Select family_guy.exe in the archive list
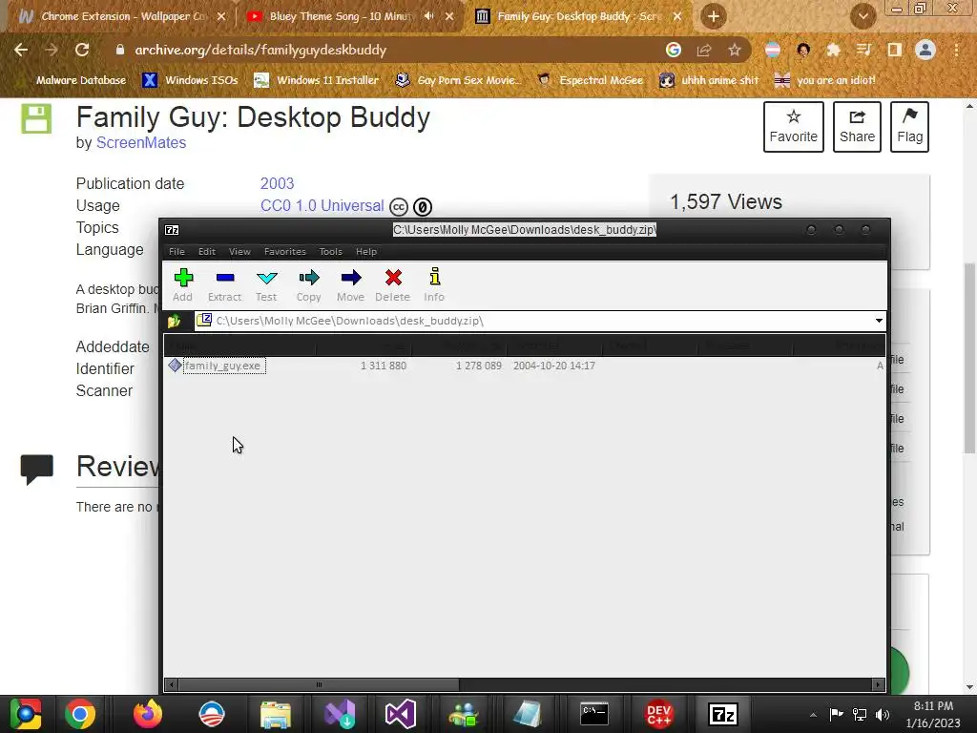Viewport: 977px width, 733px height. tap(223, 366)
